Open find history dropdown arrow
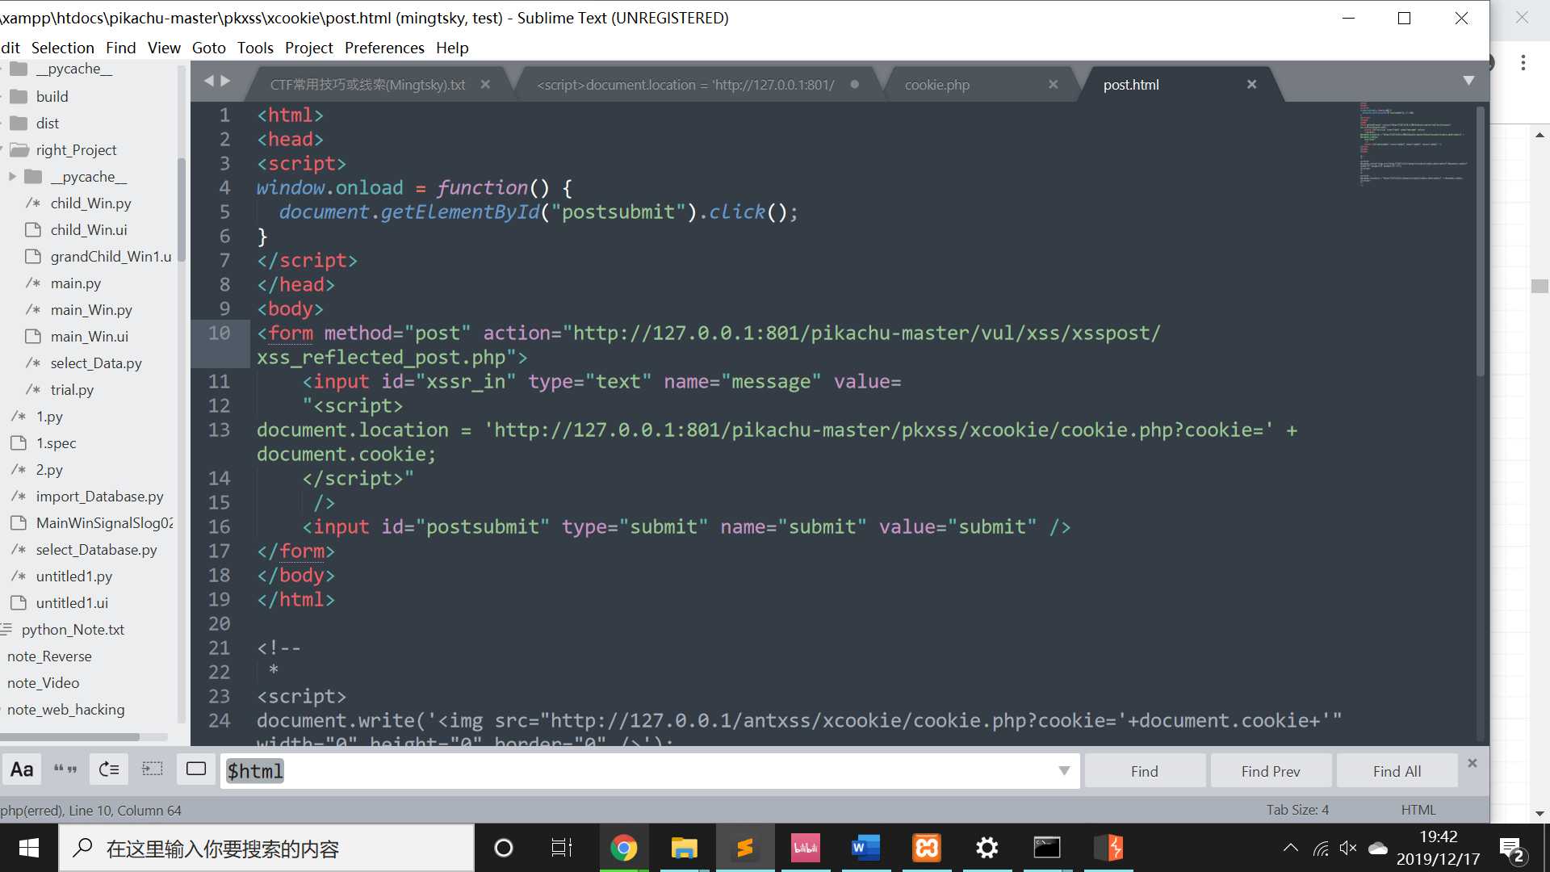1550x872 pixels. tap(1064, 771)
